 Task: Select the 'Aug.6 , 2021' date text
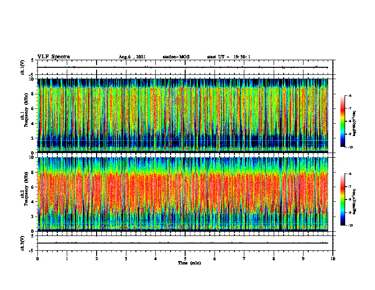click(x=132, y=57)
